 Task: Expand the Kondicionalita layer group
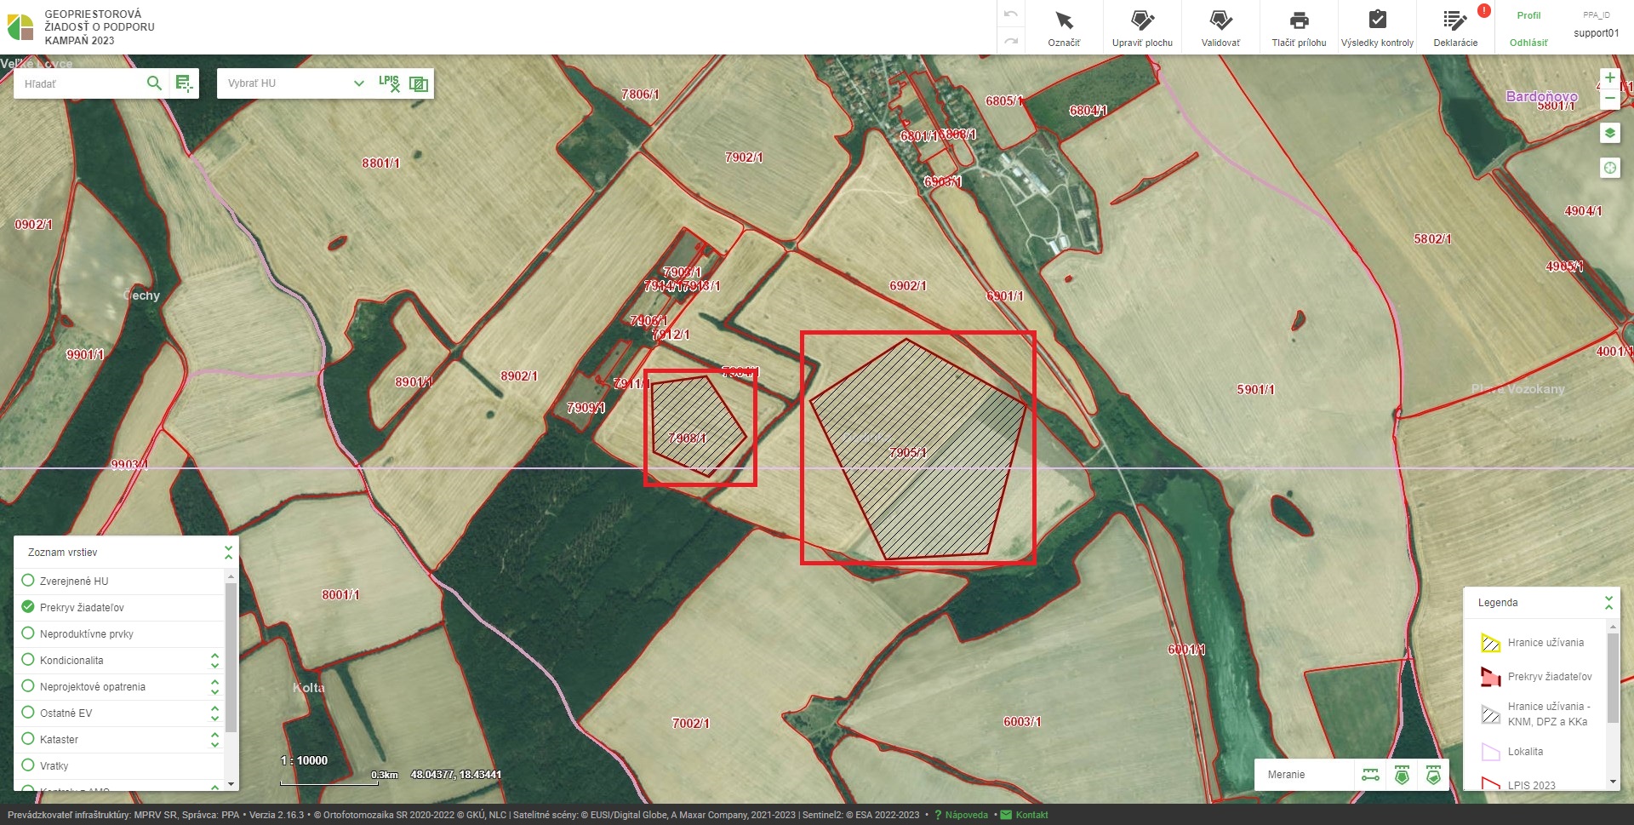pos(214,660)
